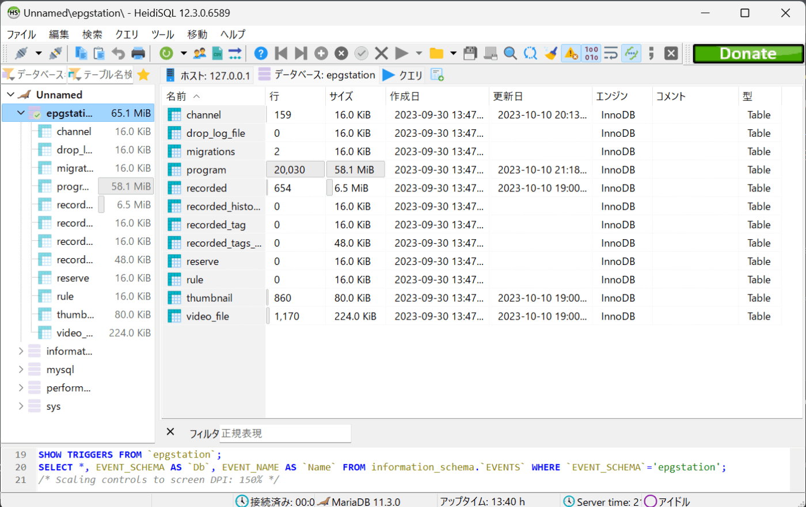The image size is (806, 507).
Task: Sort tables by 名前 column header
Action: pyautogui.click(x=214, y=96)
